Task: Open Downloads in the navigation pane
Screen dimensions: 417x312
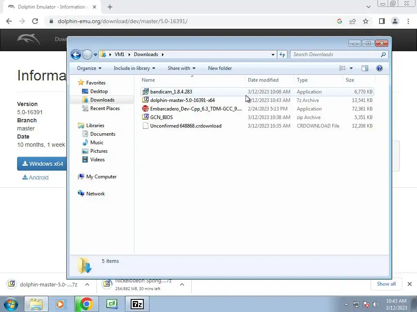Action: pos(102,100)
